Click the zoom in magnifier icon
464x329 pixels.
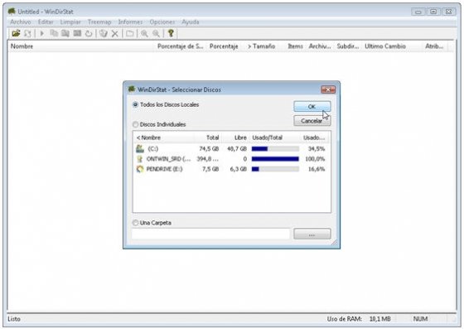pos(144,34)
